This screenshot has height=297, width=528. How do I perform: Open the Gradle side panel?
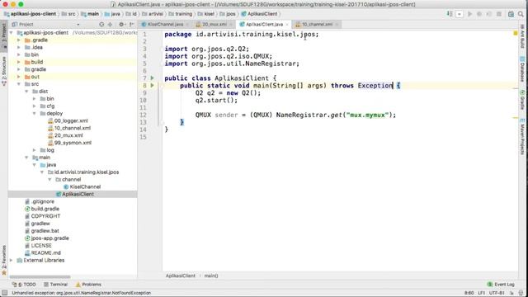click(522, 99)
